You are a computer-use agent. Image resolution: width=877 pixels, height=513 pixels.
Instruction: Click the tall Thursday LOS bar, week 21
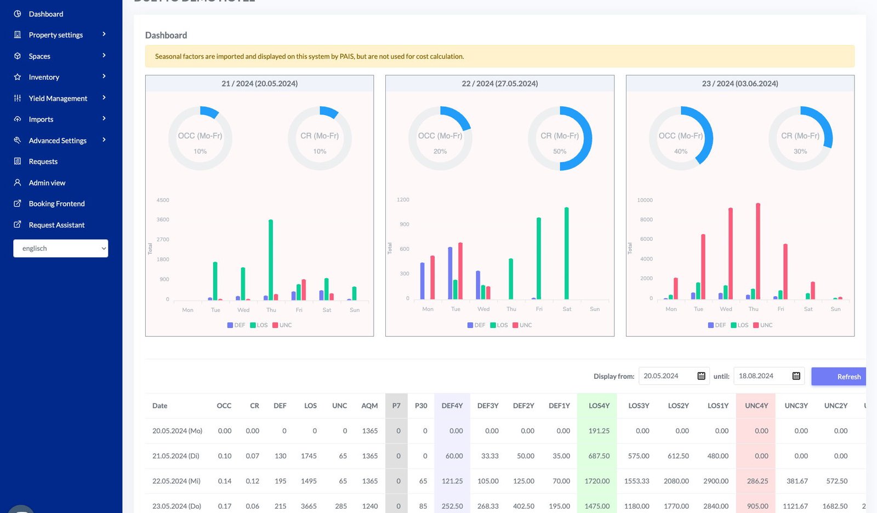pos(271,260)
